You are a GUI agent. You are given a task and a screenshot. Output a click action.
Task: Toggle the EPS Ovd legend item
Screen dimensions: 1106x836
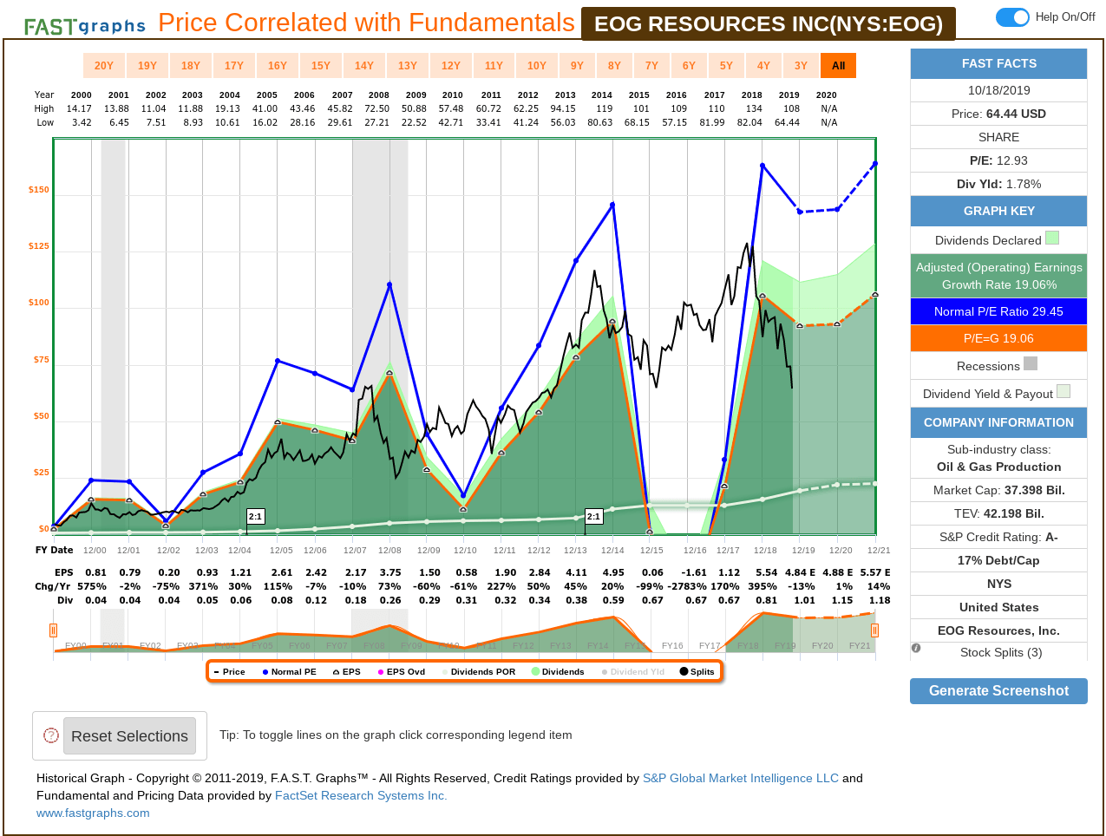click(x=401, y=671)
